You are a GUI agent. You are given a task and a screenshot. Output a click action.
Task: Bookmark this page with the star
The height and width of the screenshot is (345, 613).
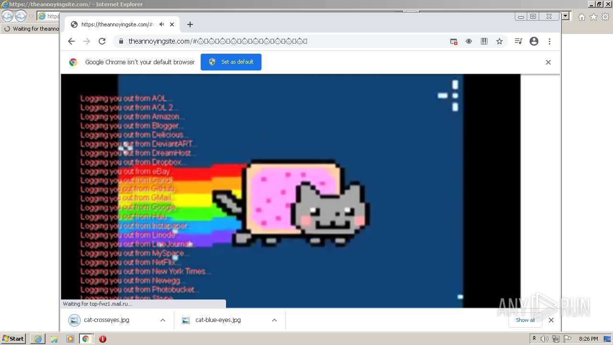[x=499, y=41]
